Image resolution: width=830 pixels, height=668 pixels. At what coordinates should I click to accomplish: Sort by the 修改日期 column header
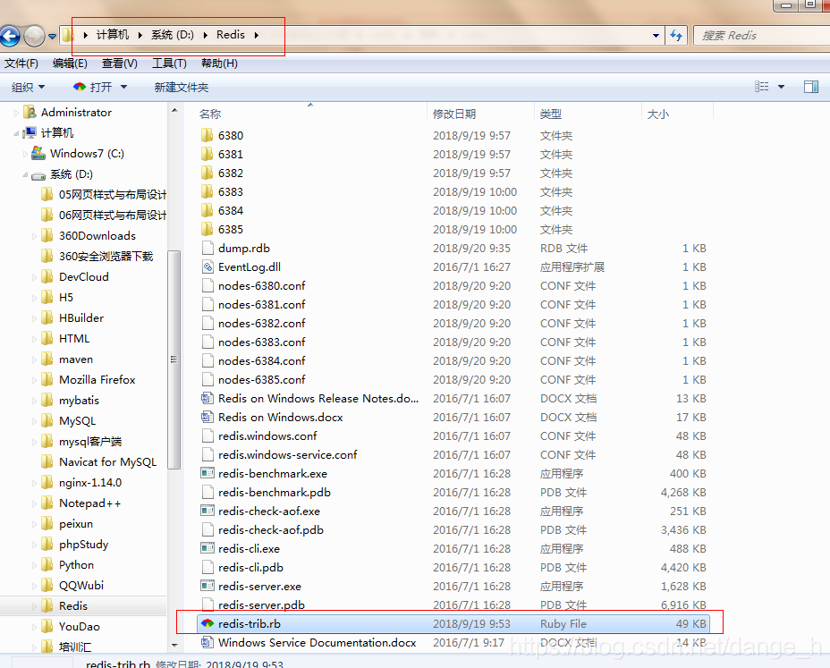pyautogui.click(x=454, y=114)
